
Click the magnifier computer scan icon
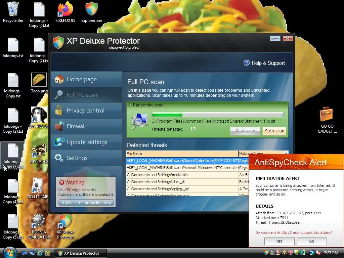tap(139, 121)
